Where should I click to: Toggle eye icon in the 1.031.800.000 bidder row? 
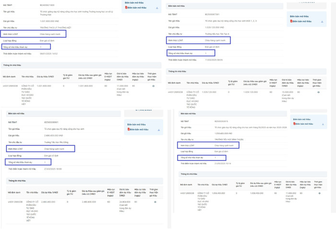click(x=154, y=86)
